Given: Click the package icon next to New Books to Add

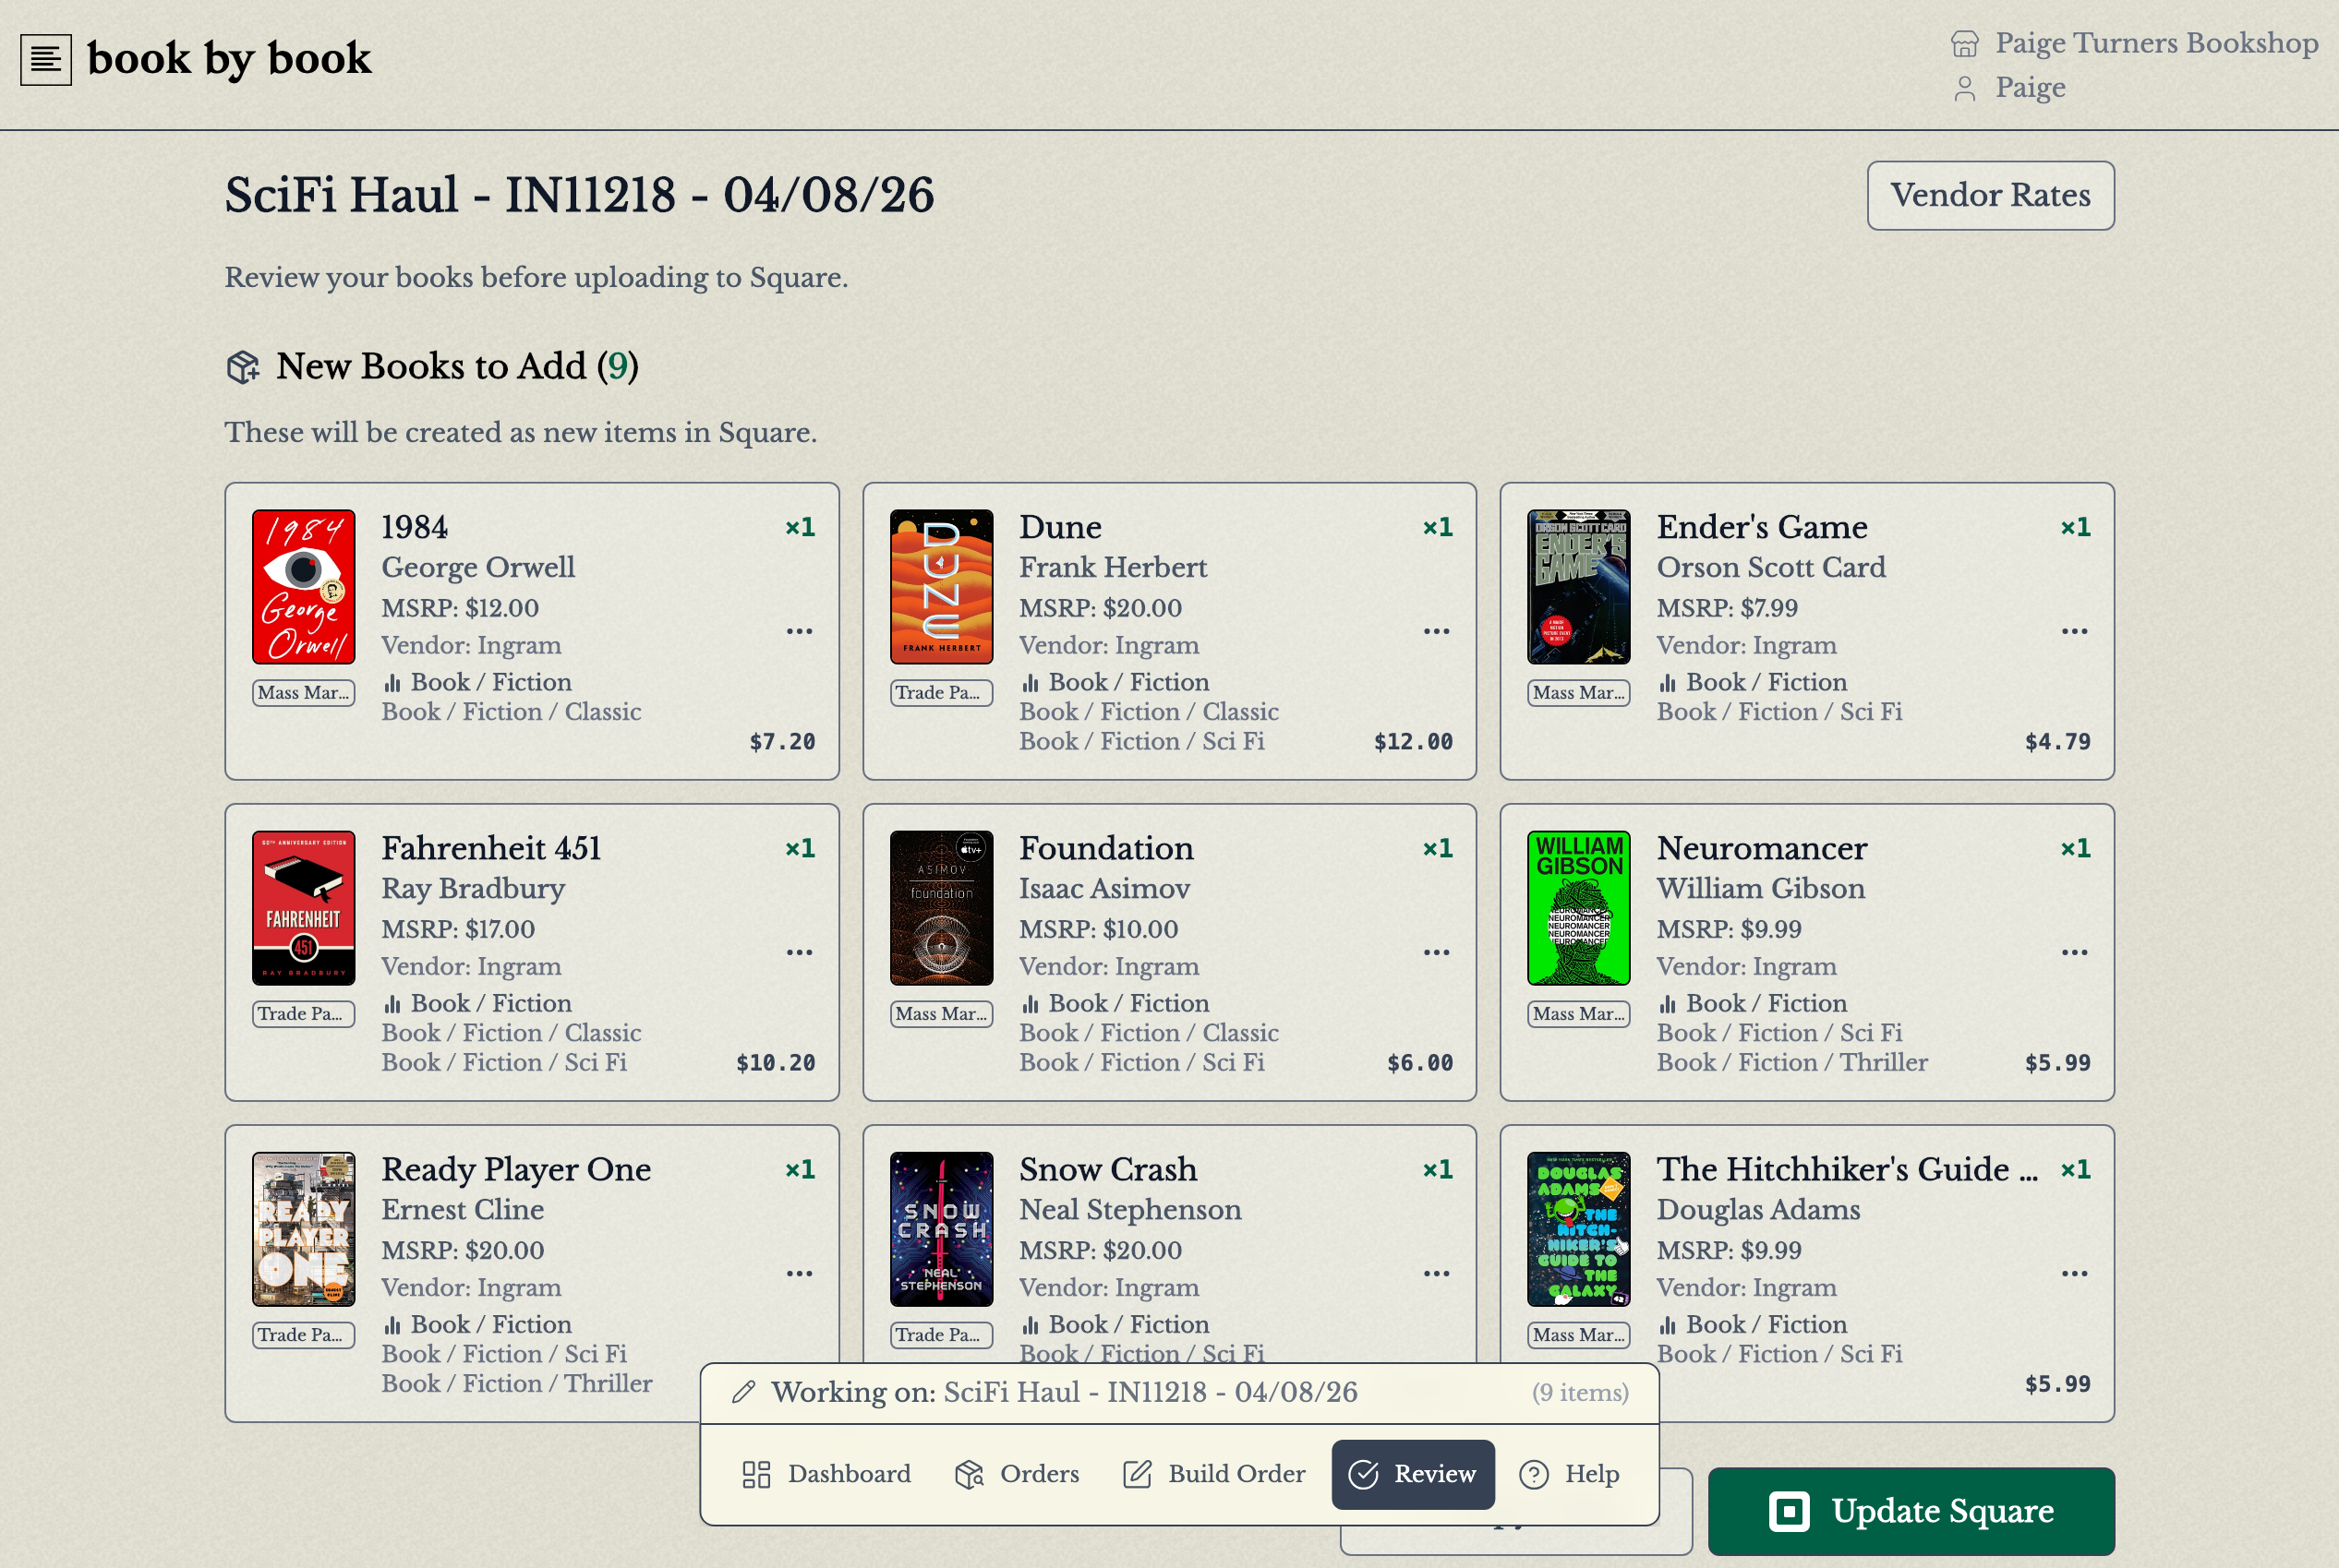Looking at the screenshot, I should 243,367.
